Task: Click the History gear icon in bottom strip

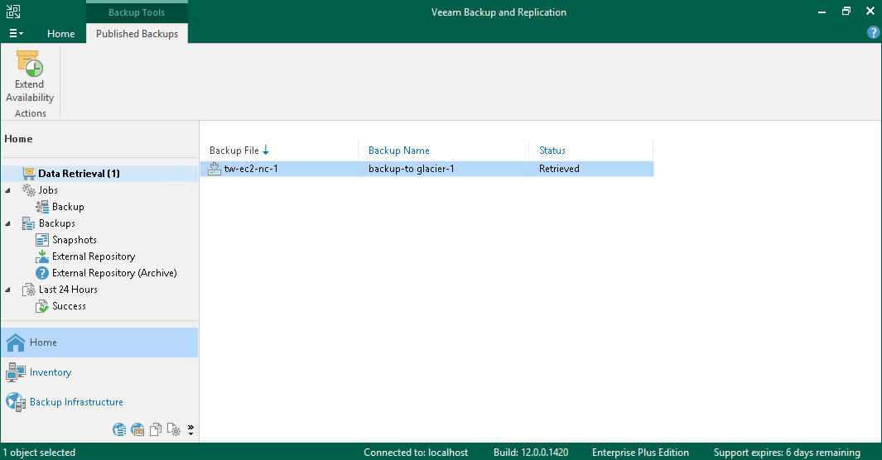Action: [x=174, y=429]
